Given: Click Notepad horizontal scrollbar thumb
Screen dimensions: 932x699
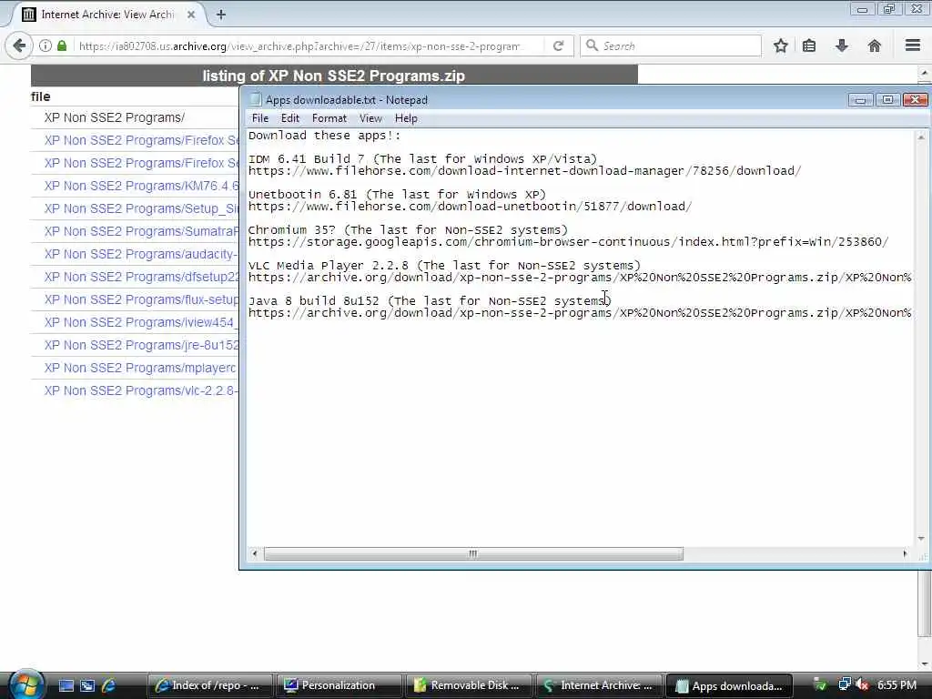Looking at the screenshot, I should pyautogui.click(x=473, y=554).
